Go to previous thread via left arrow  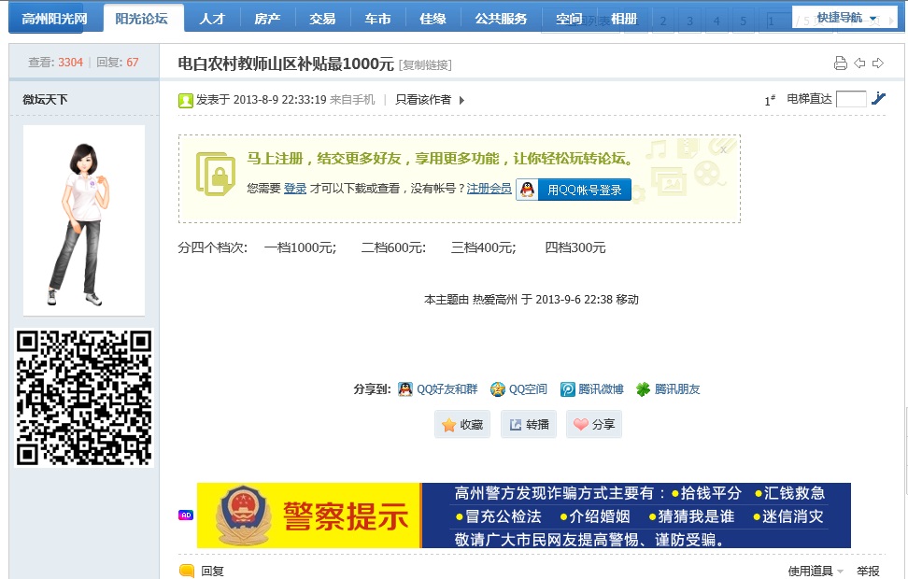pos(859,64)
